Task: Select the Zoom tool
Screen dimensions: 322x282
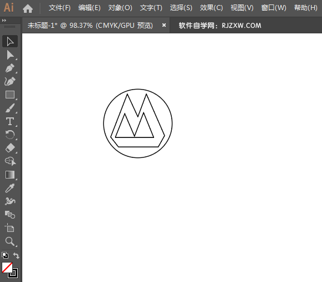Action: coord(10,241)
